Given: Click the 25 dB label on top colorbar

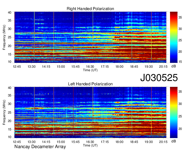Looking at the screenshot, I should [x=180, y=40].
